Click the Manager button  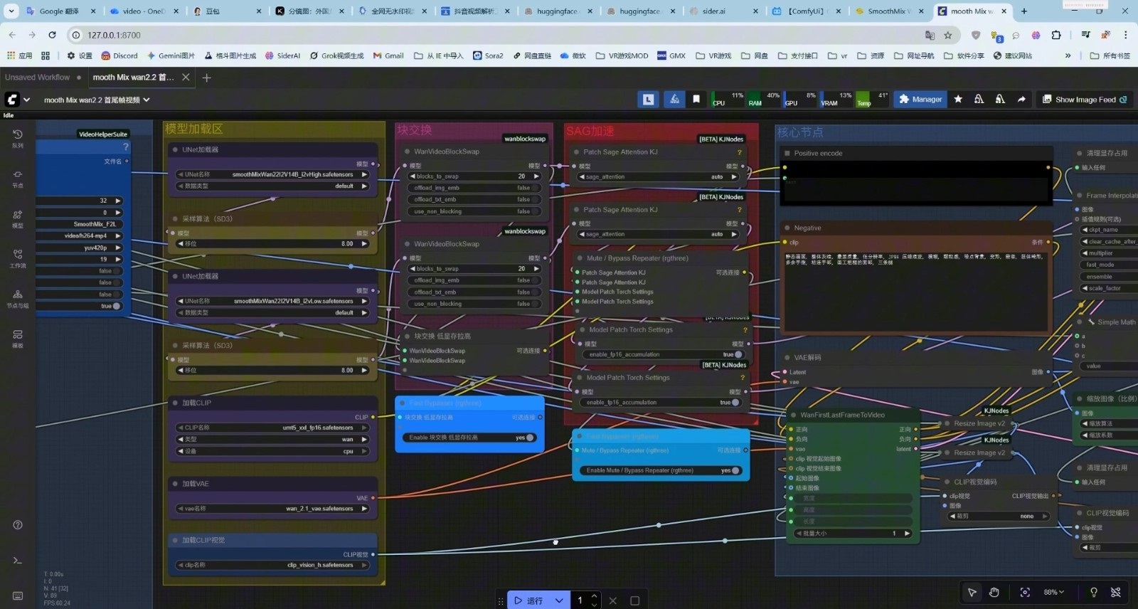pos(920,100)
